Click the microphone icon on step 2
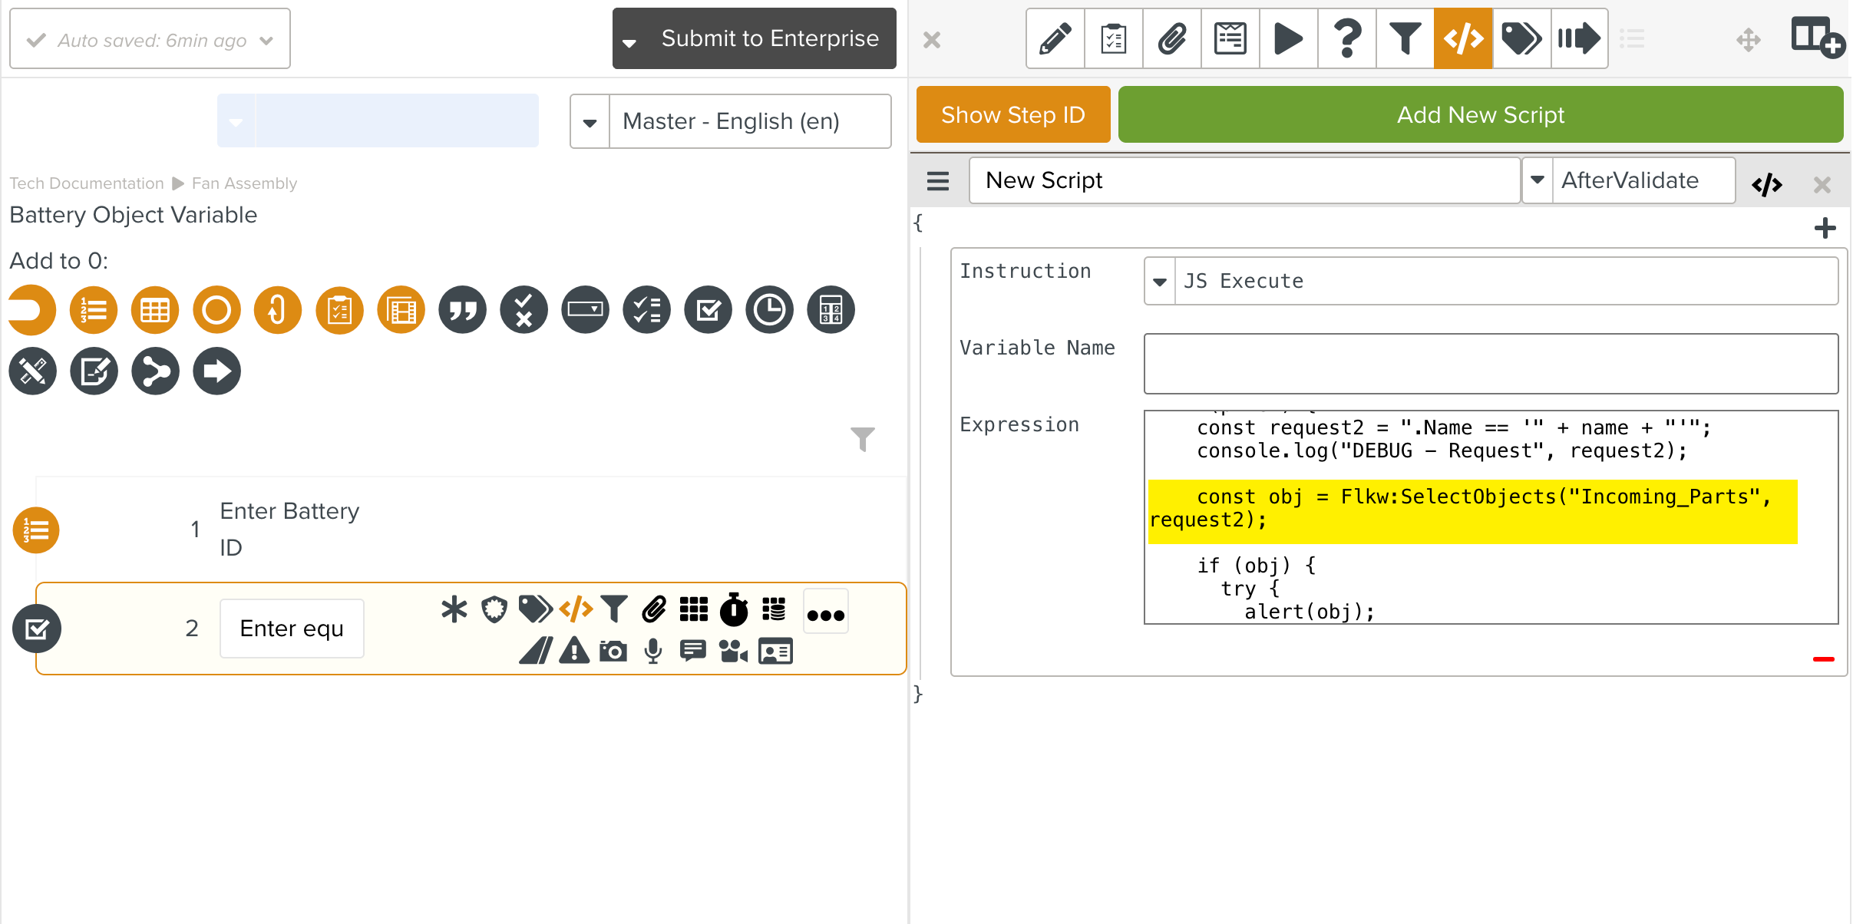Image resolution: width=1853 pixels, height=924 pixels. tap(653, 652)
